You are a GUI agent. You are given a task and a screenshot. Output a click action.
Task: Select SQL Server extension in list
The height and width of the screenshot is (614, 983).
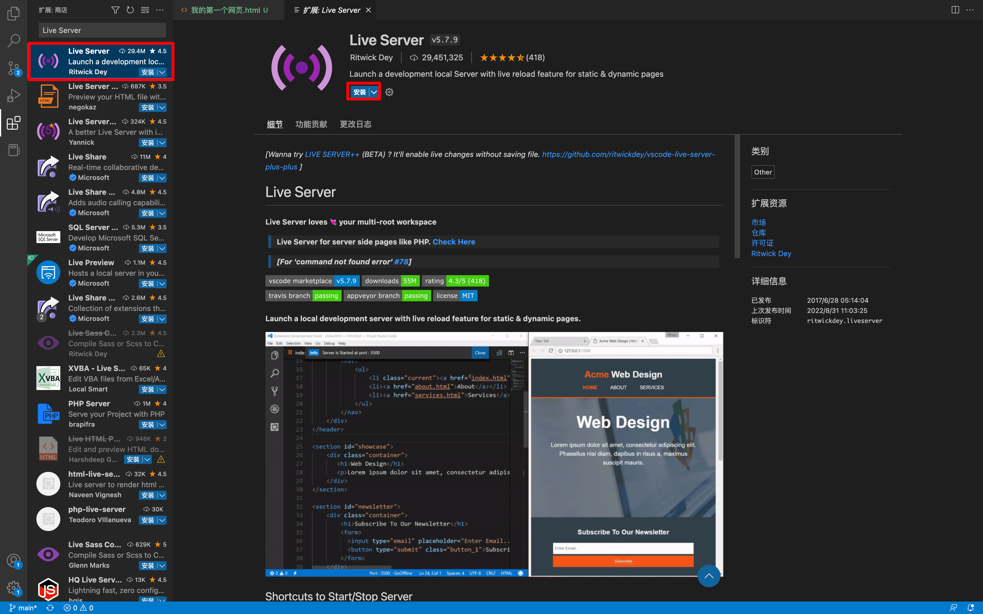[x=100, y=237]
